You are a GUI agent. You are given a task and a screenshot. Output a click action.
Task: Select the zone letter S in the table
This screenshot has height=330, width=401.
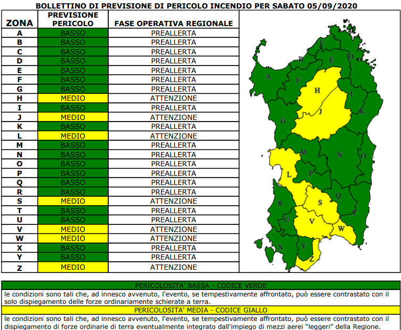click(20, 202)
